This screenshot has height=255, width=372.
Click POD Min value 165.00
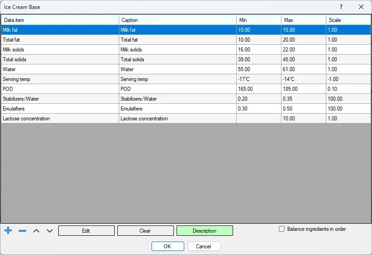(x=259, y=89)
